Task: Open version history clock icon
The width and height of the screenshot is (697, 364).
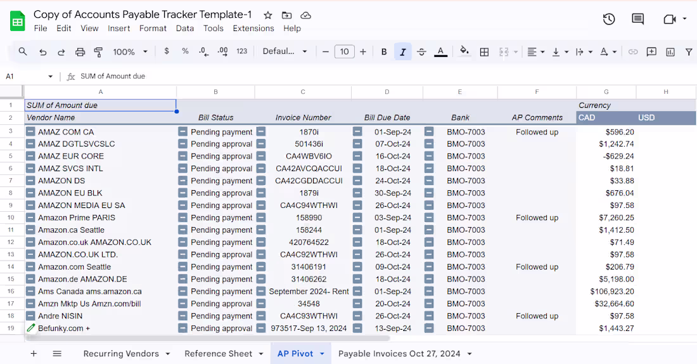Action: tap(609, 19)
